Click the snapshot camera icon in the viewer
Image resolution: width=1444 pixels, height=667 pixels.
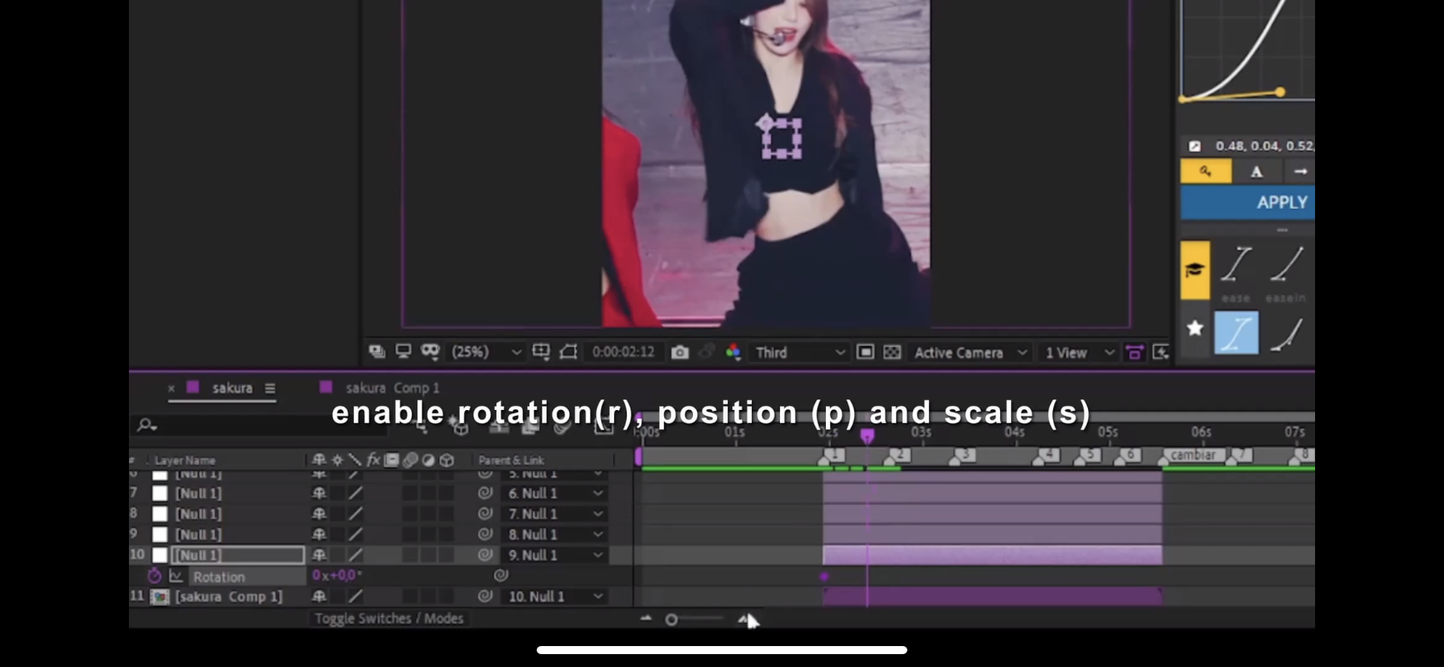pyautogui.click(x=680, y=352)
